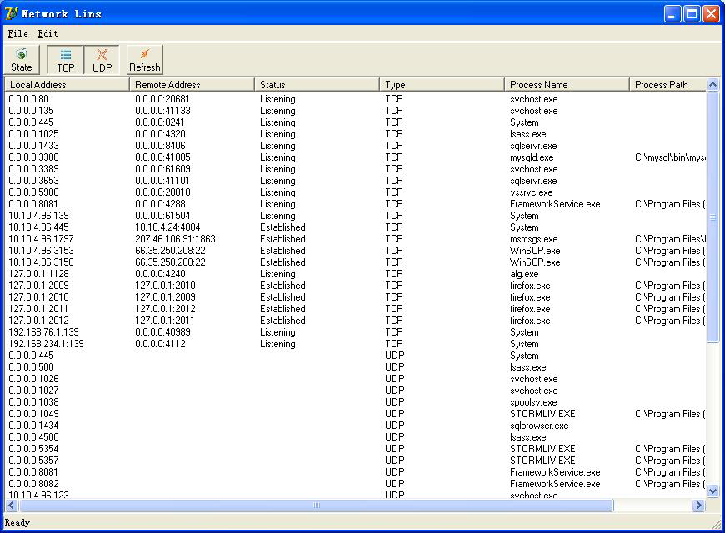Click the horizontal scrollbar left arrow
This screenshot has width=725, height=533.
12,506
